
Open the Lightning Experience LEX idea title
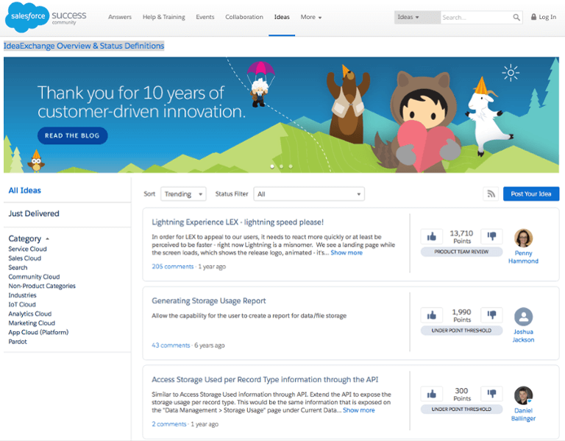pyautogui.click(x=238, y=222)
